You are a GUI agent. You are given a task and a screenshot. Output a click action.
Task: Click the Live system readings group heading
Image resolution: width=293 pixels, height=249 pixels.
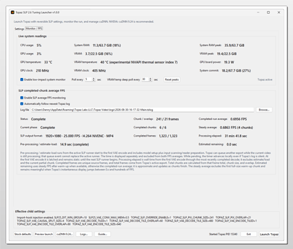tap(32, 36)
